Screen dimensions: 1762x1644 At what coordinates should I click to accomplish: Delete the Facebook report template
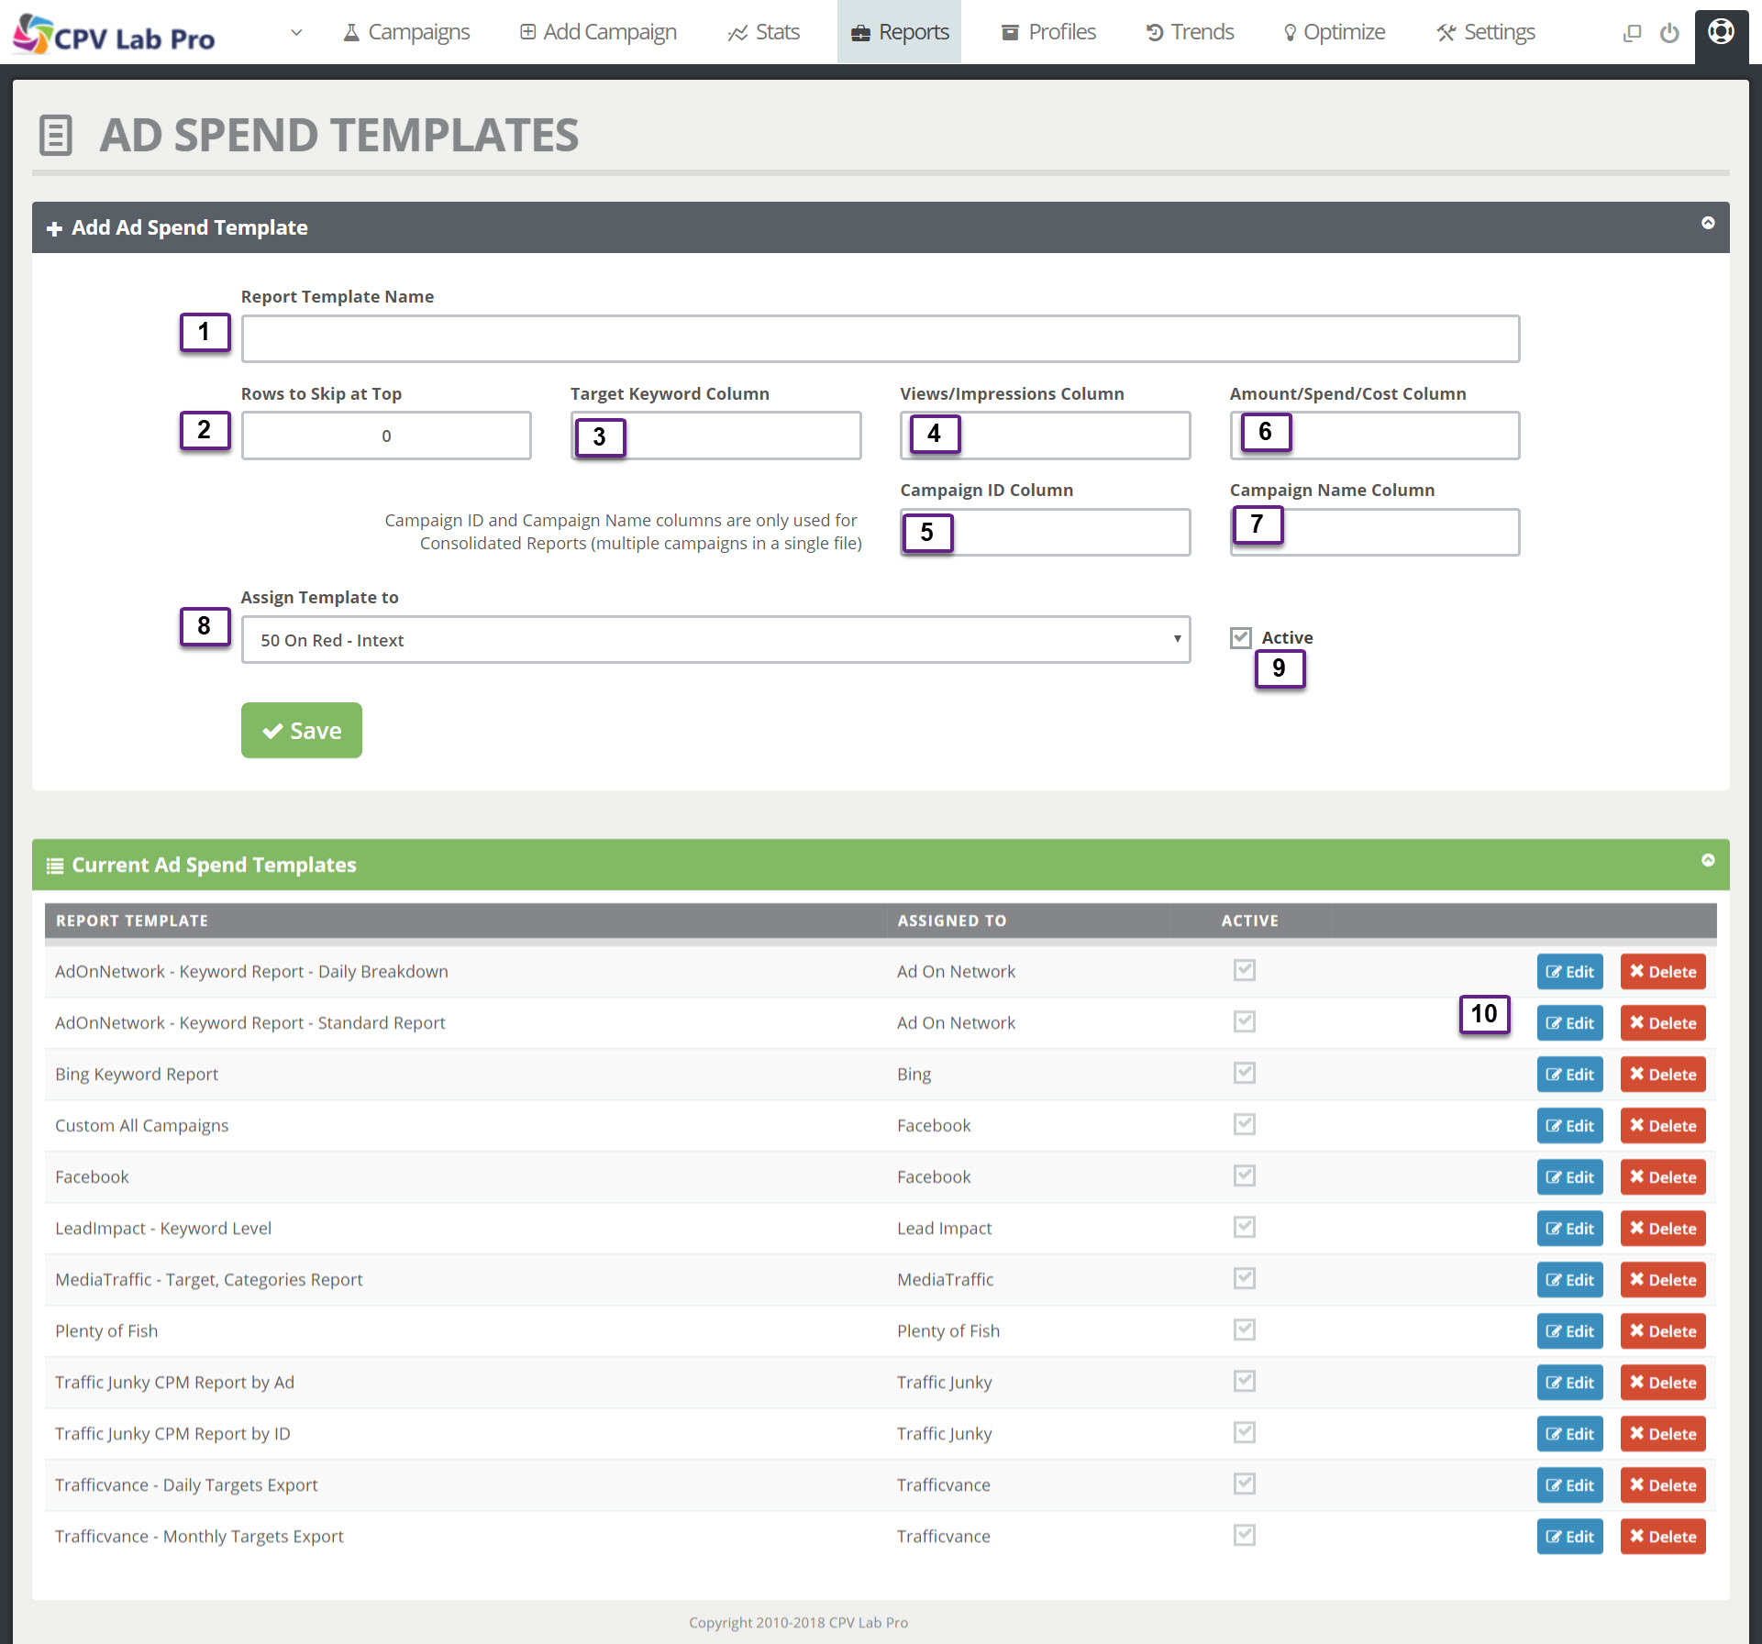(1663, 1177)
